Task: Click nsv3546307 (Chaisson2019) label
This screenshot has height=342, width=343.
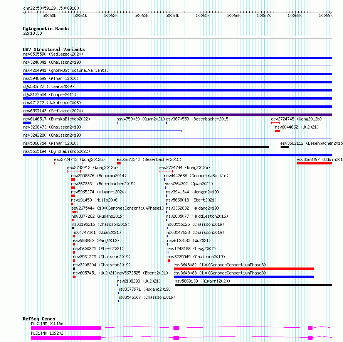Action: 146,297
